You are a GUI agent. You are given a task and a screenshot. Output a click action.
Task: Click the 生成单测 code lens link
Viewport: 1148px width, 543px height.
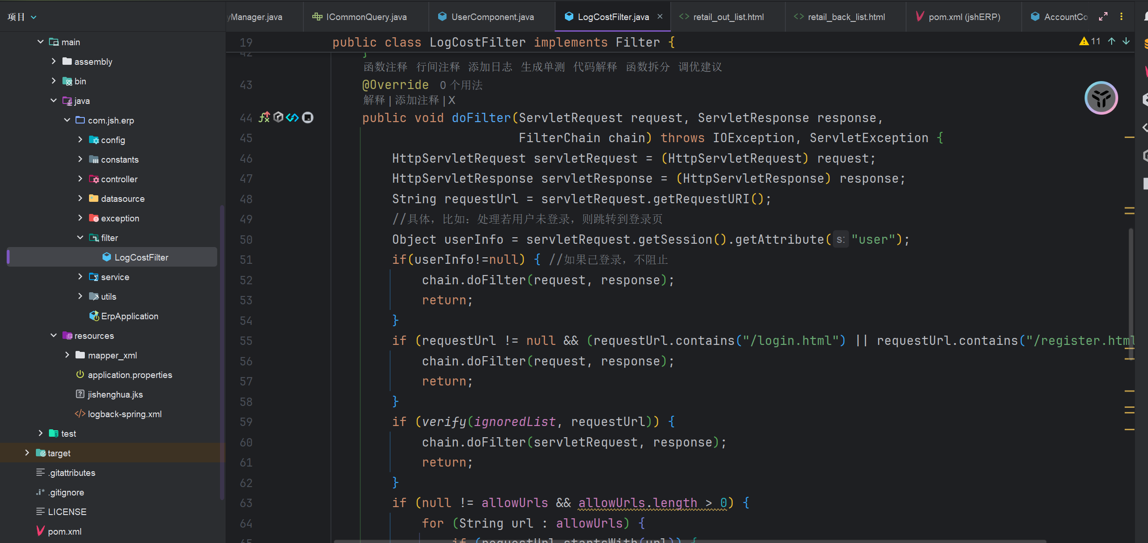(543, 67)
